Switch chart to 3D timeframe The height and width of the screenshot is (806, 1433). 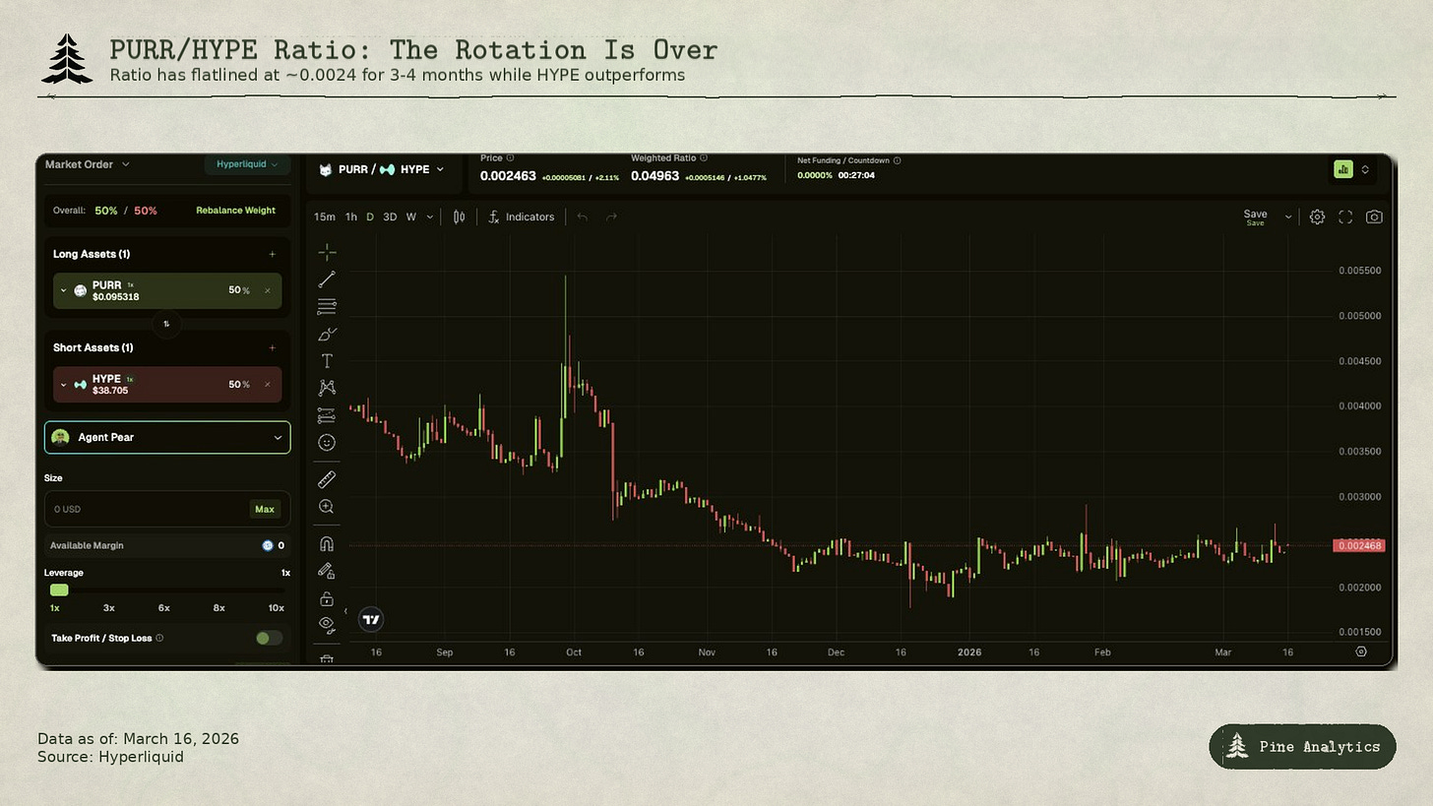coord(390,217)
